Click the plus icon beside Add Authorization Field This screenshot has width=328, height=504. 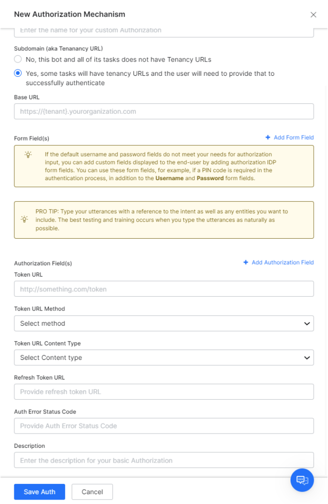click(246, 263)
